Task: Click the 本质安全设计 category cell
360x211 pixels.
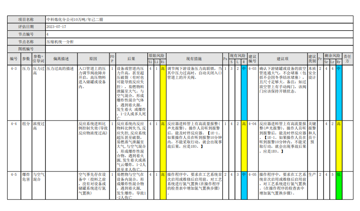Action: point(312,93)
